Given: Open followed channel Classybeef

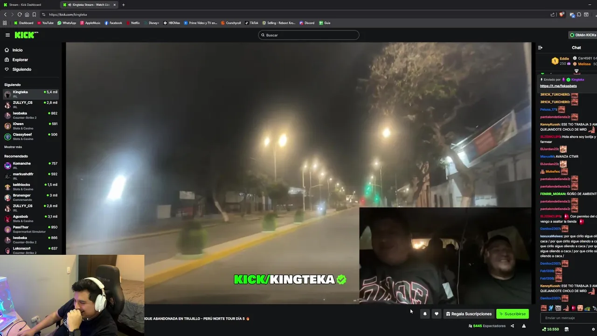Looking at the screenshot, I should click(31, 136).
